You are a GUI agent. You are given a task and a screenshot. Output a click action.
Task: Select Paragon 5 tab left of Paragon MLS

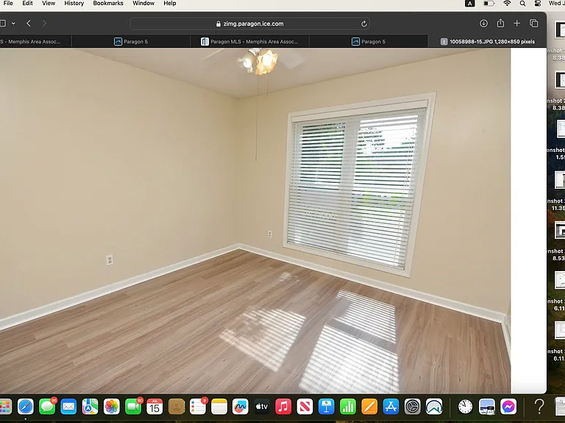click(x=131, y=42)
